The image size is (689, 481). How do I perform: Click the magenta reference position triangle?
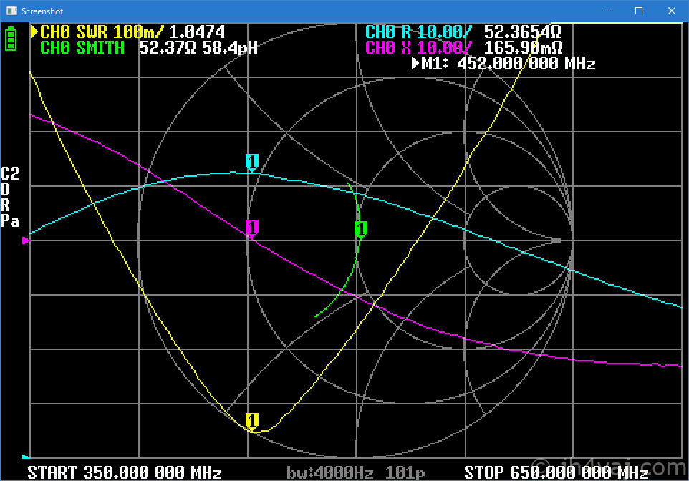click(26, 240)
